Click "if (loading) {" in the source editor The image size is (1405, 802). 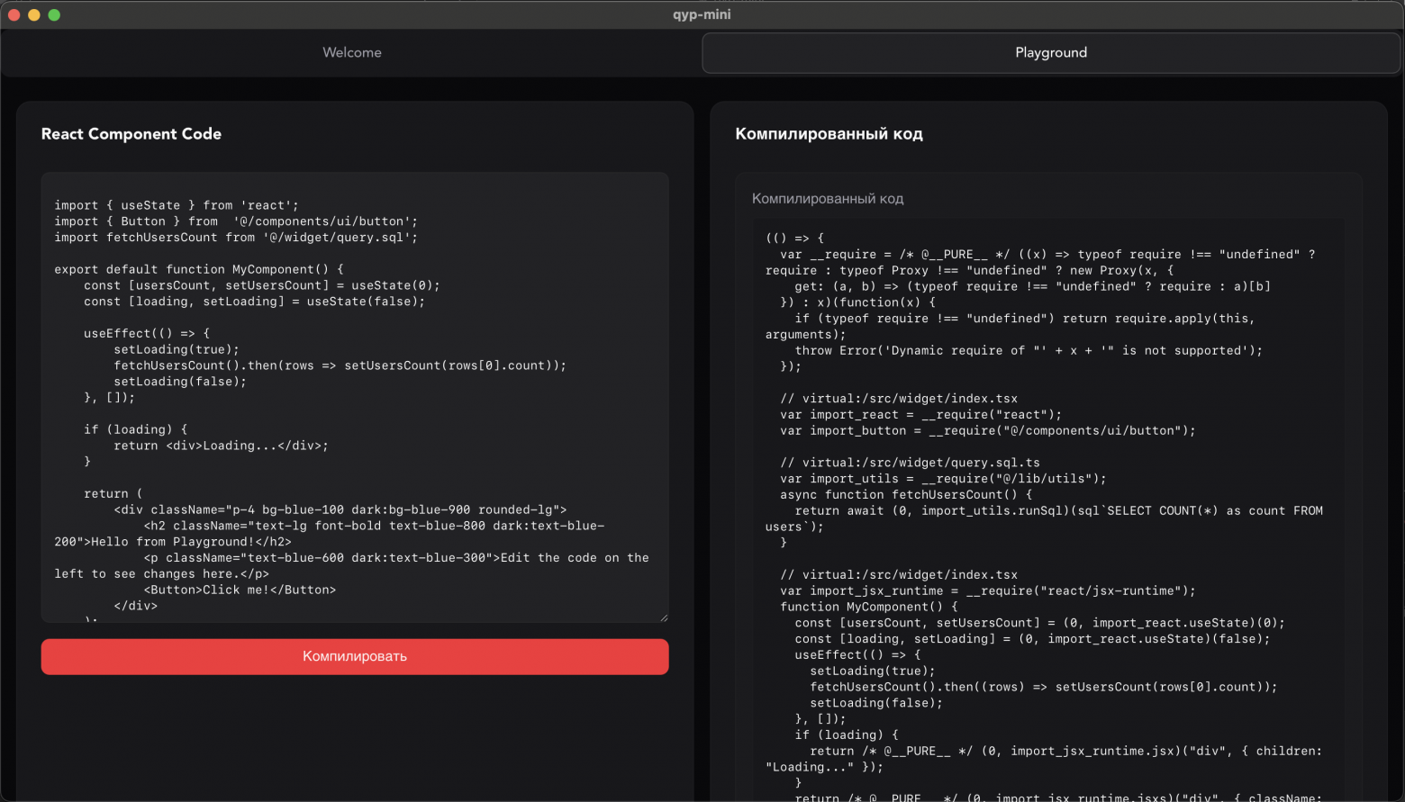coord(135,429)
